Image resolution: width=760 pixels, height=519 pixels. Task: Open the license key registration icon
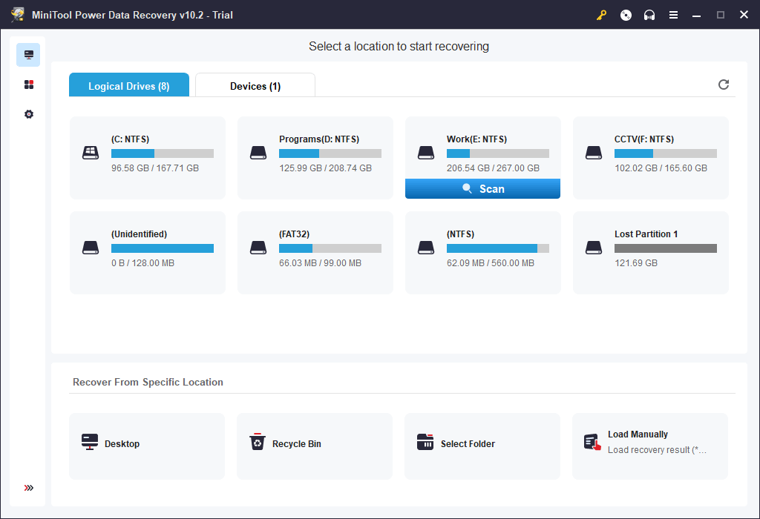pos(601,14)
